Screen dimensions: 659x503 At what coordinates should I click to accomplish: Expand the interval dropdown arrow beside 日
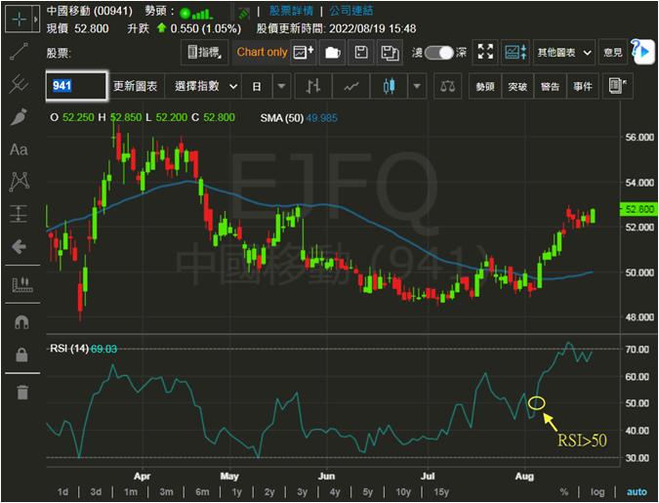[281, 86]
